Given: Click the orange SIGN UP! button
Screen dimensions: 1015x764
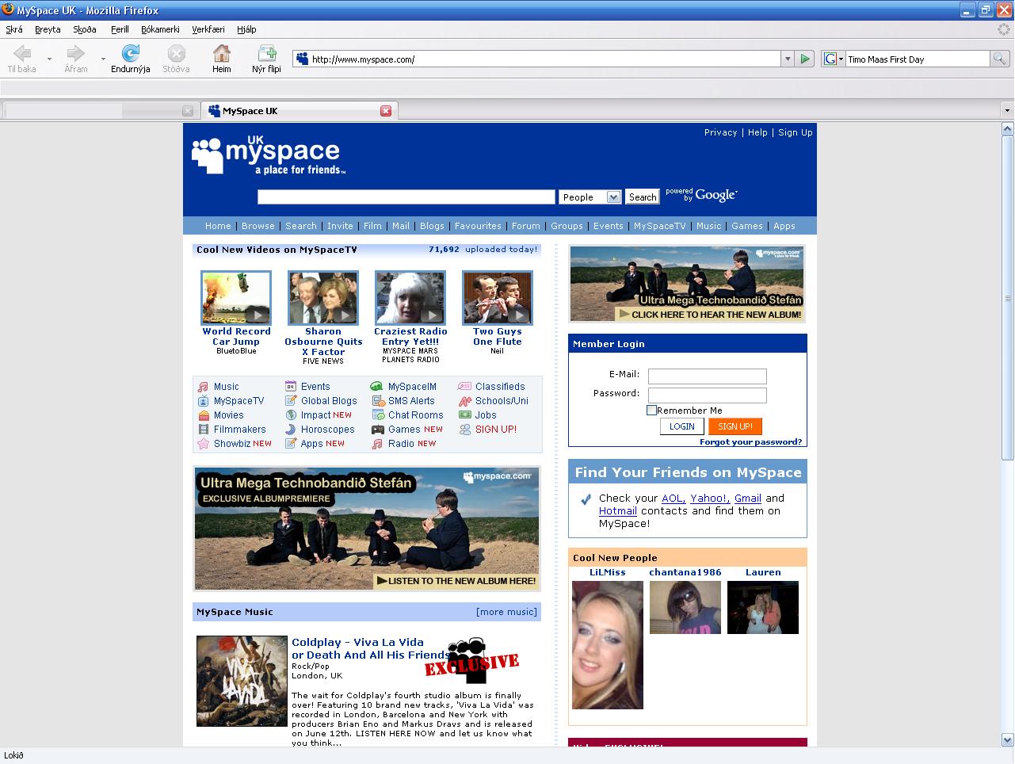Looking at the screenshot, I should [735, 426].
